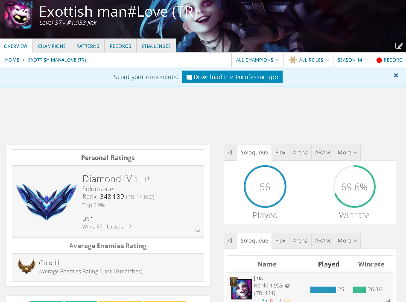Select Arena tab above champion table
This screenshot has height=302, width=406.
point(300,241)
